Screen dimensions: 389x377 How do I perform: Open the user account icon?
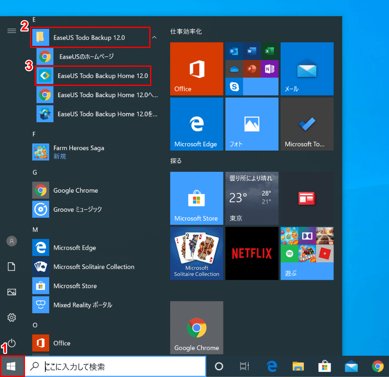pos(12,241)
